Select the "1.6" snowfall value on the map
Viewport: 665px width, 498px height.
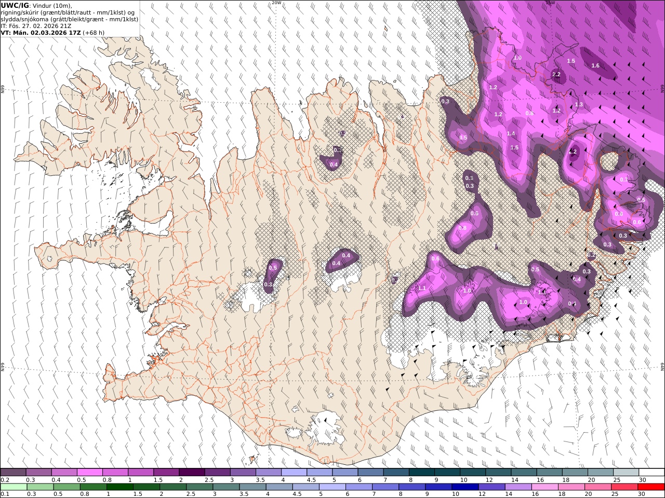pos(595,66)
